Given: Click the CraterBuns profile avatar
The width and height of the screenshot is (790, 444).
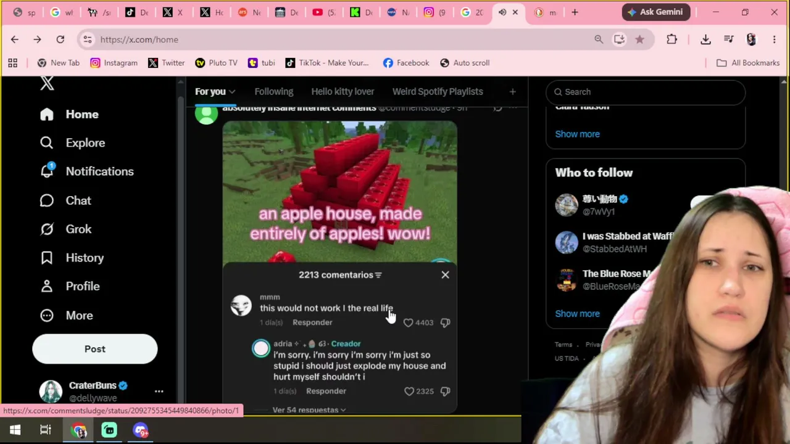Looking at the screenshot, I should pos(51,392).
